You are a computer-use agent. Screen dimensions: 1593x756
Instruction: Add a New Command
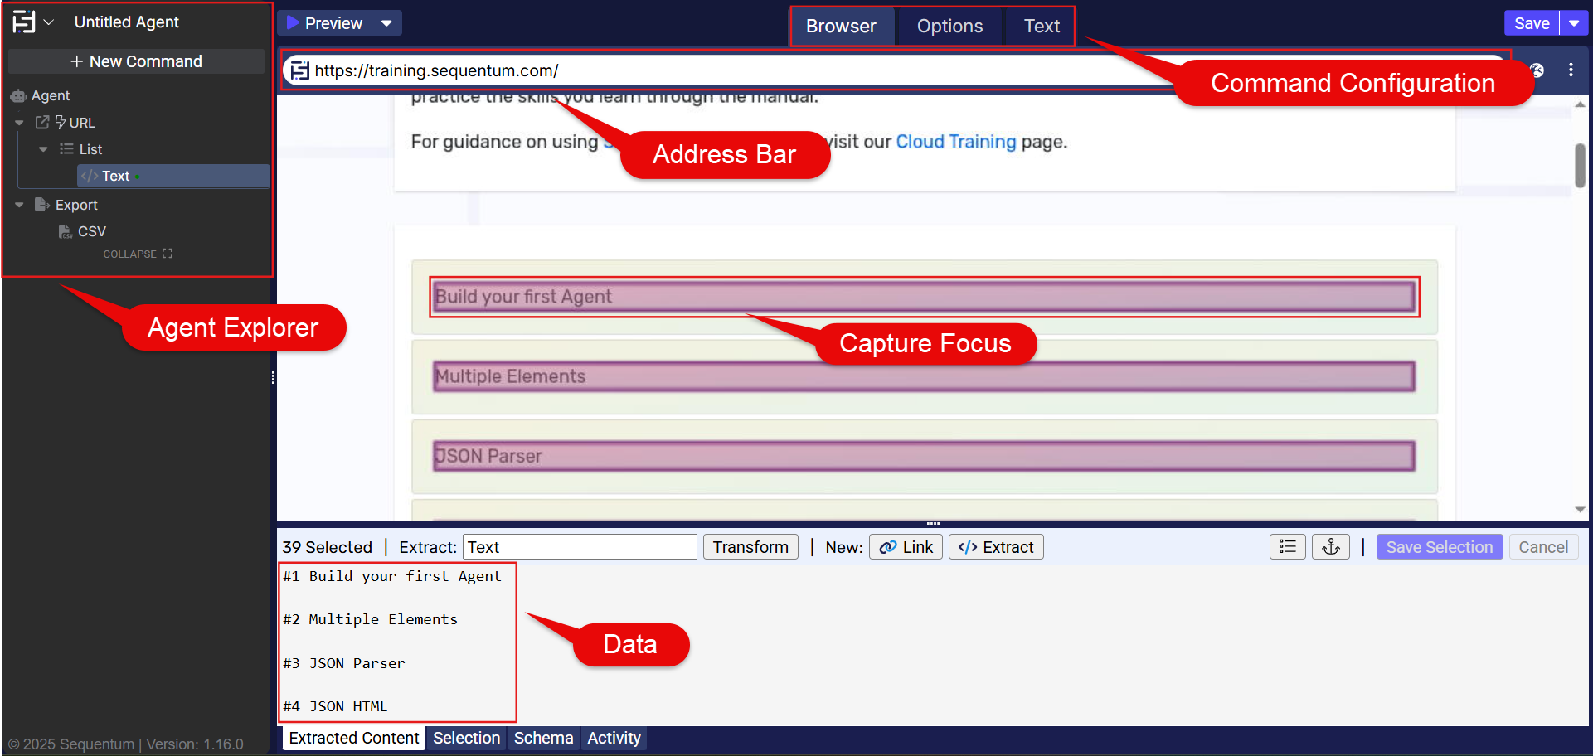137,61
